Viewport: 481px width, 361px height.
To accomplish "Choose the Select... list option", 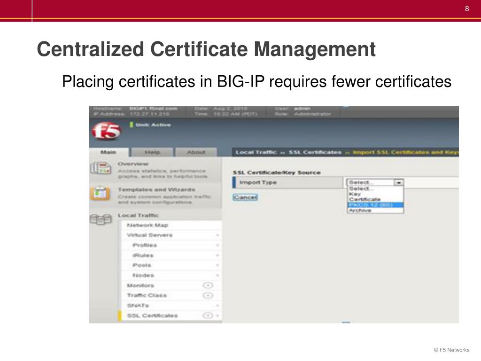I will click(x=375, y=189).
